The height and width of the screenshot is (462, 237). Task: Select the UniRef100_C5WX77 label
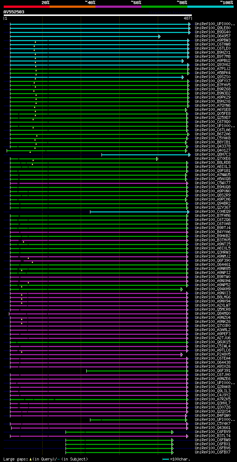pyautogui.click(x=213, y=183)
